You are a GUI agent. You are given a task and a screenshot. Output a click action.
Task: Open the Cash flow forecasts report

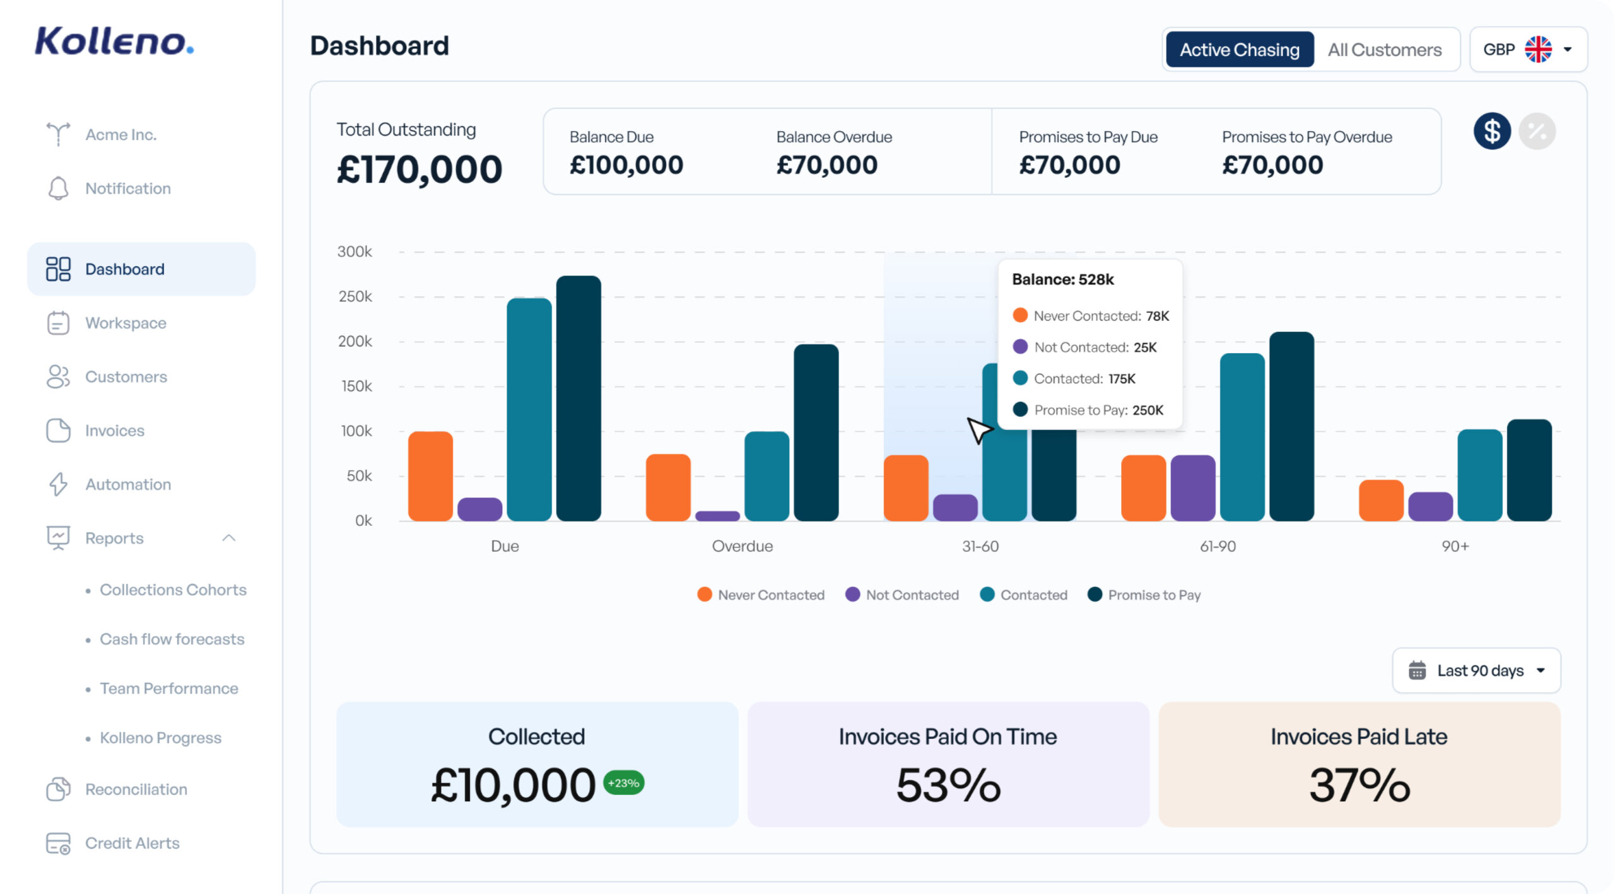pos(172,639)
